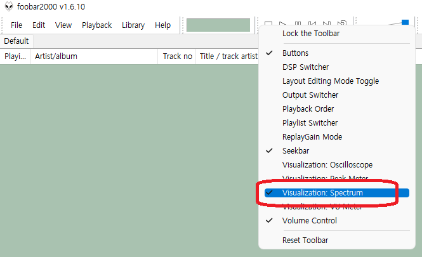The width and height of the screenshot is (422, 257).
Task: Open the View menu
Action: 63,25
